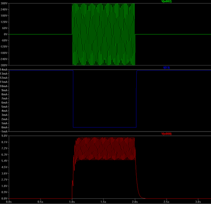Click the 5.4V axis tick label
This screenshot has height=204, width=211.
pos(4,161)
